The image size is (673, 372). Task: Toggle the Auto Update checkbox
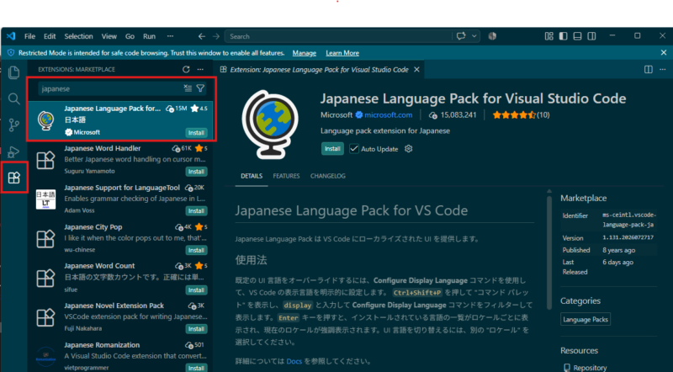point(353,149)
